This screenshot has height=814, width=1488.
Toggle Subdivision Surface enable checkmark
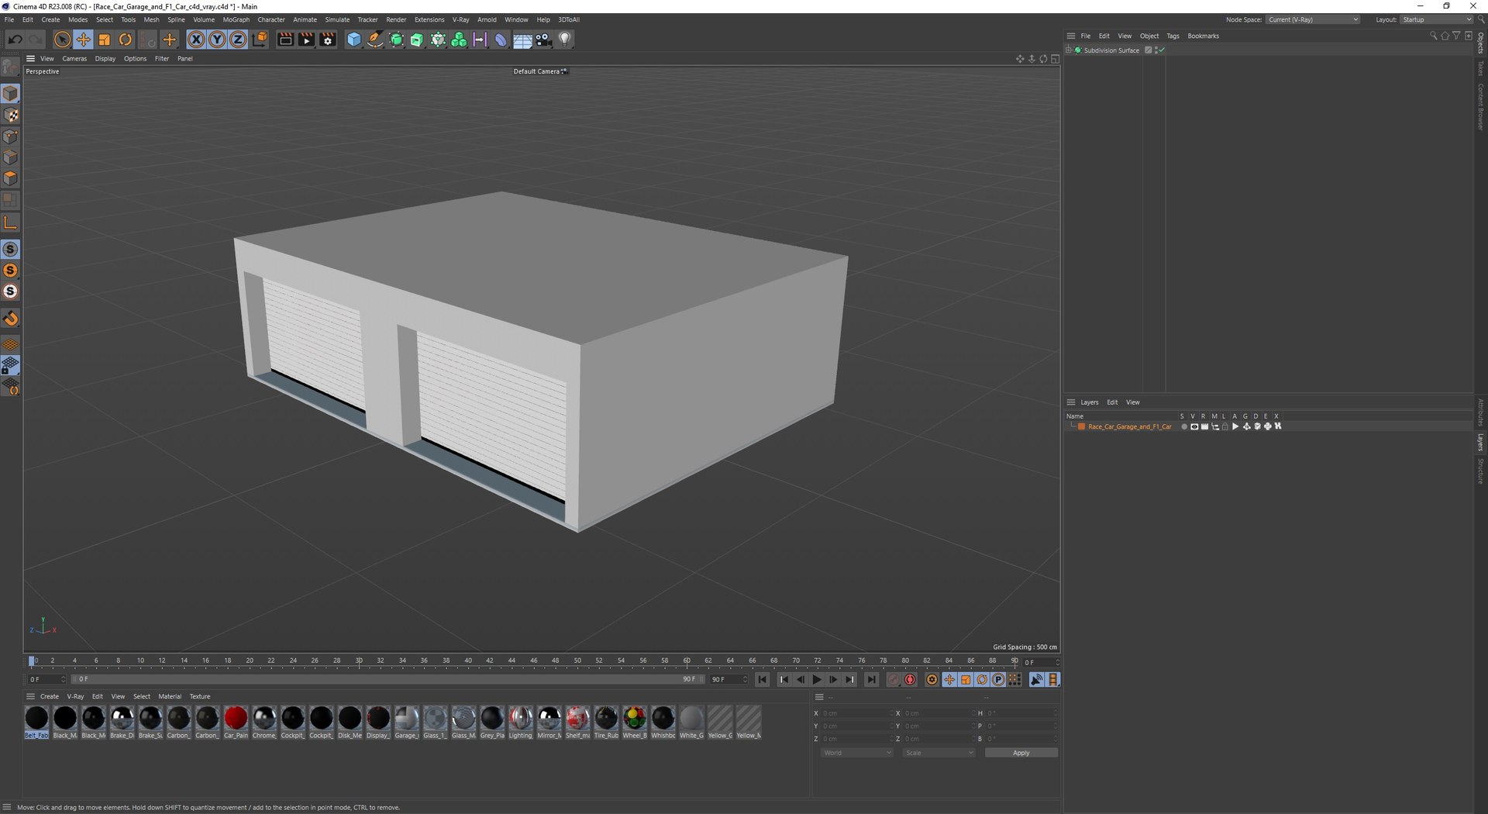click(1162, 50)
